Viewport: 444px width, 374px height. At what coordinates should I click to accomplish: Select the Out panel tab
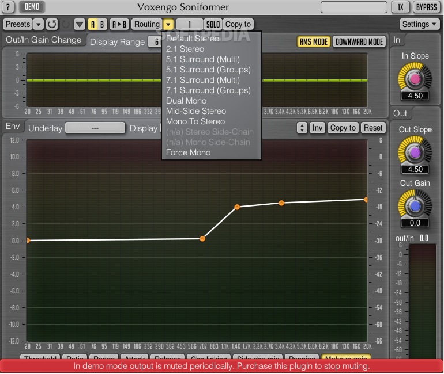click(x=400, y=113)
